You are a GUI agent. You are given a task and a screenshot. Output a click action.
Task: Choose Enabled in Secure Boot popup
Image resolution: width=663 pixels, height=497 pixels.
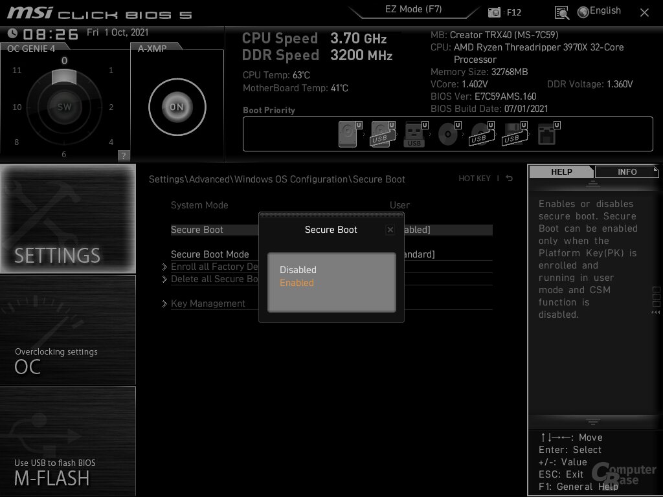[297, 283]
